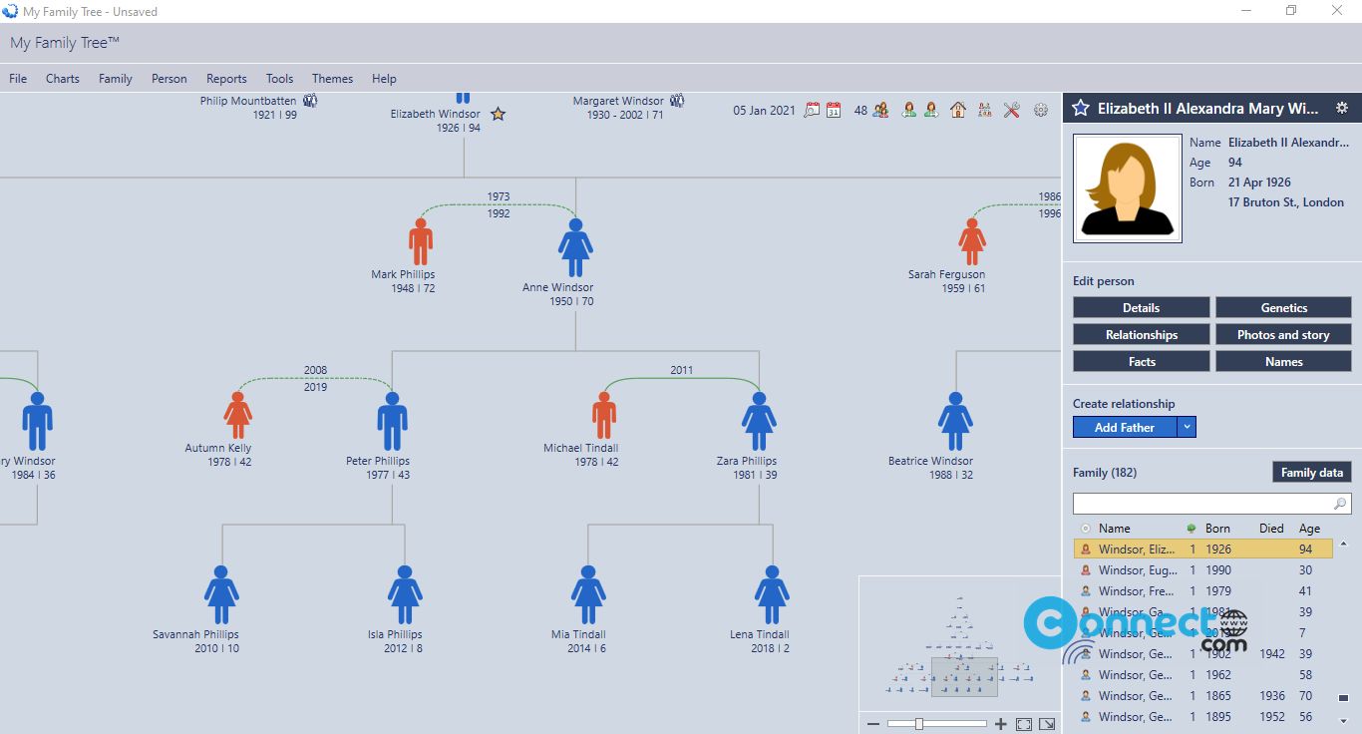Open the family group people icon next to 48
The height and width of the screenshot is (734, 1362).
point(880,110)
